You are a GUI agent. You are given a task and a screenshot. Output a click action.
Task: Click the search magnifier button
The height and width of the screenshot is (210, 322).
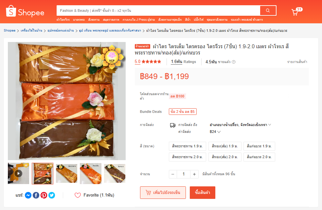tap(268, 10)
